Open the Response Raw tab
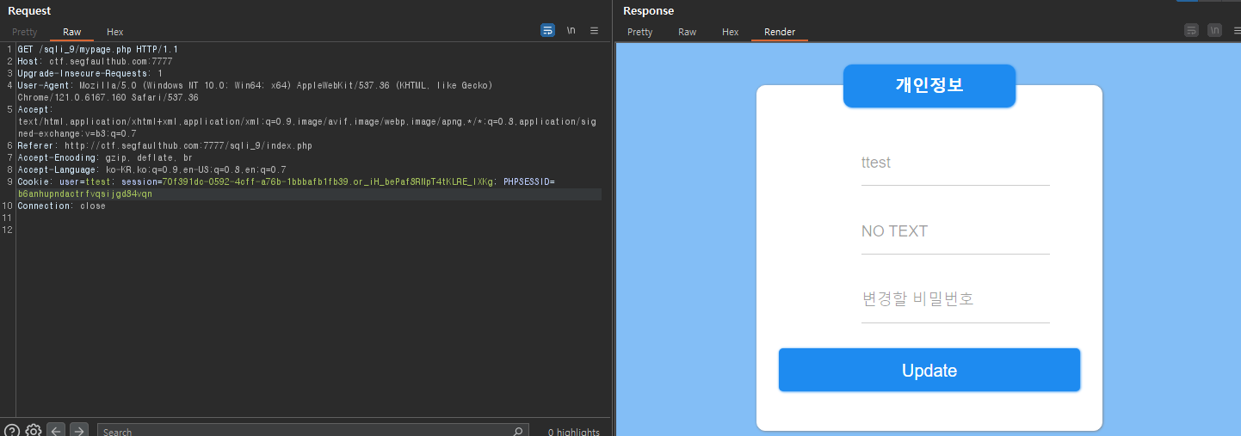 click(x=688, y=32)
